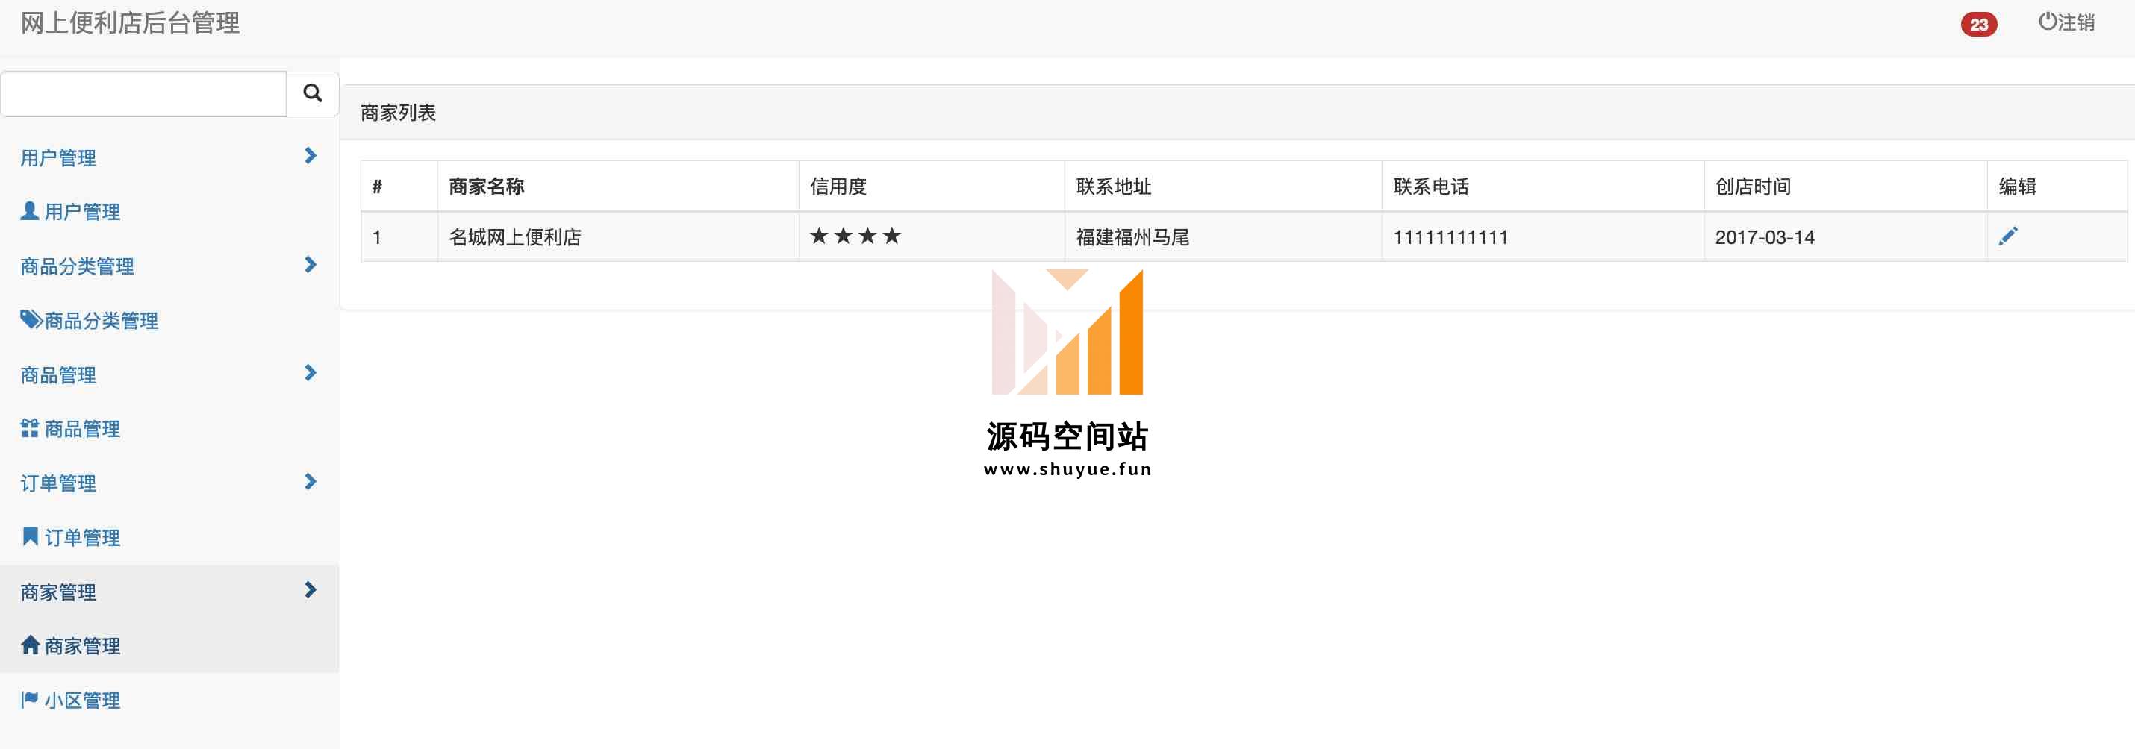Click the bookmark icon in sidebar

[30, 536]
